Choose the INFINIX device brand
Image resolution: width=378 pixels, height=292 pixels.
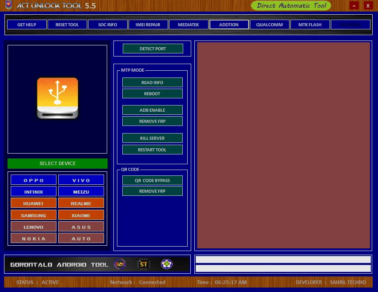33,191
